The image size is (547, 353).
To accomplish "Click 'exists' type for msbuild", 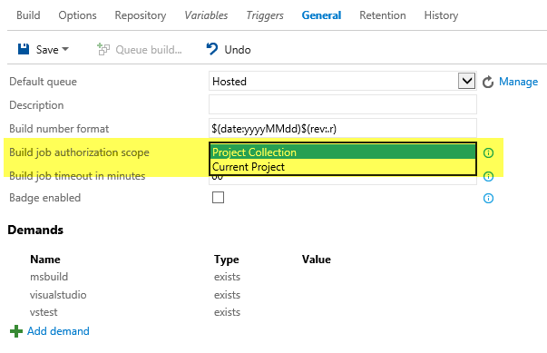I will pyautogui.click(x=227, y=277).
